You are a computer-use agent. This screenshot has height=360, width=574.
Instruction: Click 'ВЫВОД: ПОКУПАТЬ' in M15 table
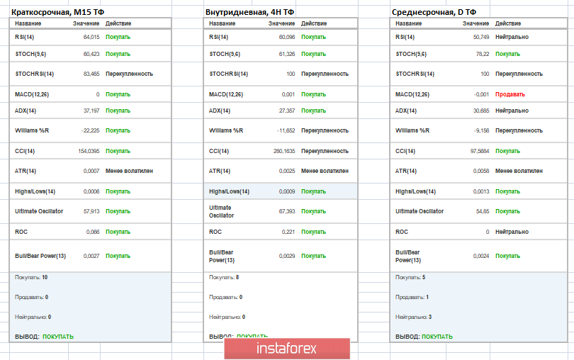pos(44,337)
